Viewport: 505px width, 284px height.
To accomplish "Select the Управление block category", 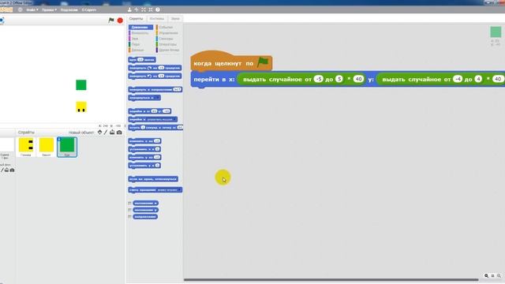I will pyautogui.click(x=168, y=33).
